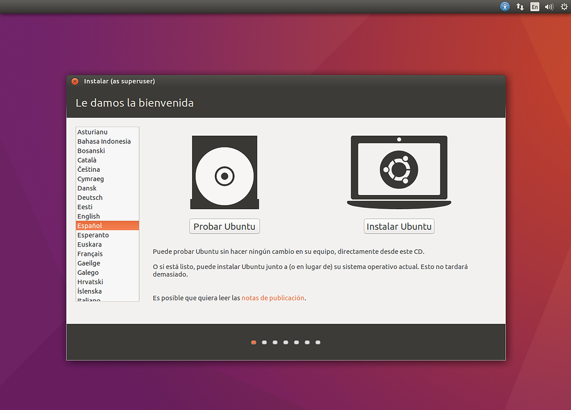Image resolution: width=571 pixels, height=410 pixels.
Task: Select Íslenska language
Action: (107, 291)
